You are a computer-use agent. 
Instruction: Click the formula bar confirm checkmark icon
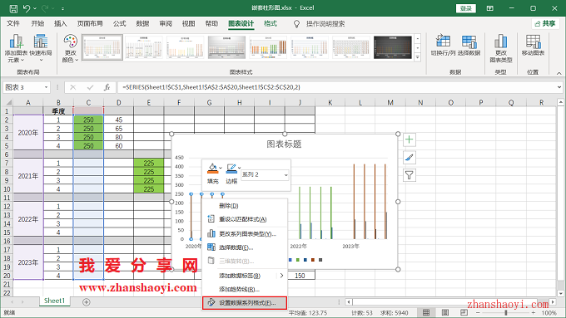[90, 87]
